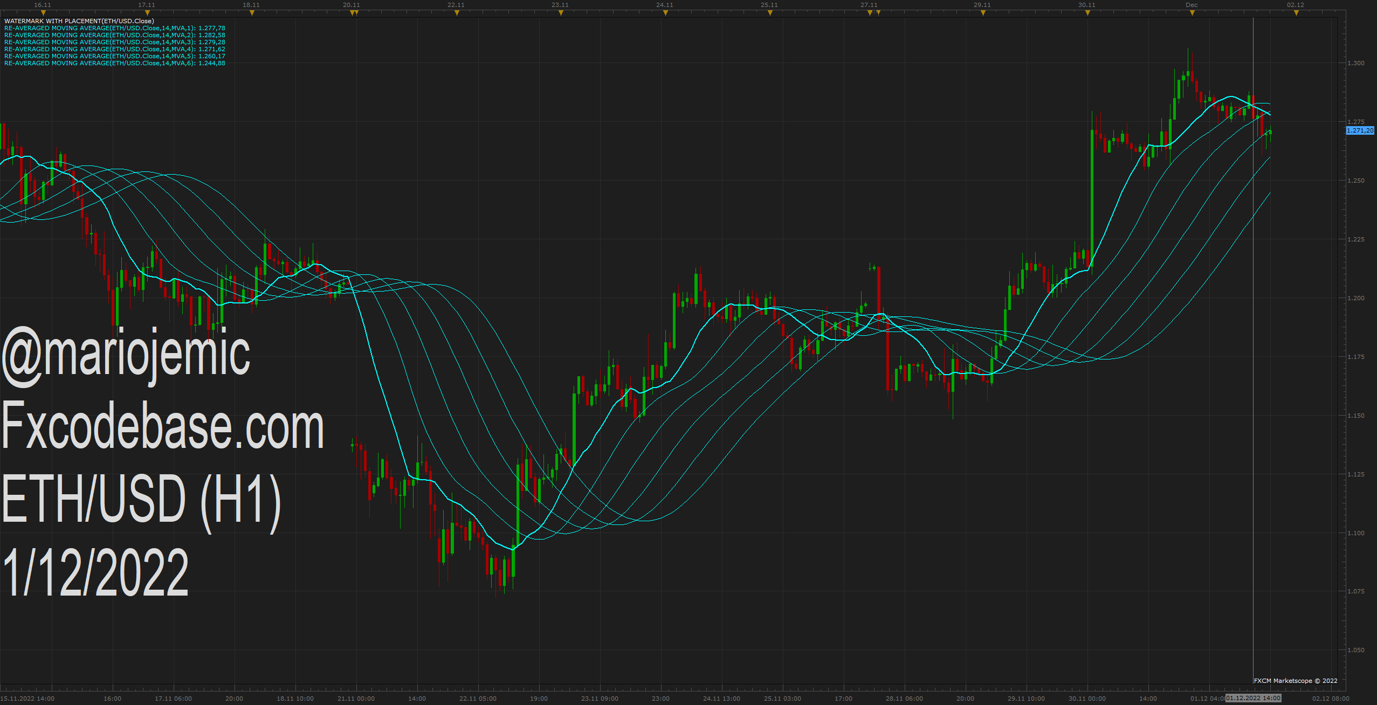Click the 28.11 06:00 time axis label

coord(904,699)
